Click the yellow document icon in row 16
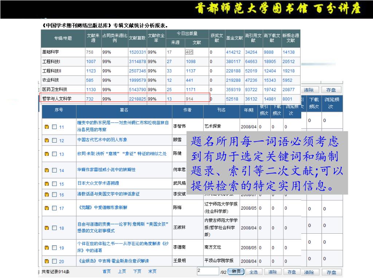Image resolution: width=373 pixels, height=280 pixels. (47, 195)
